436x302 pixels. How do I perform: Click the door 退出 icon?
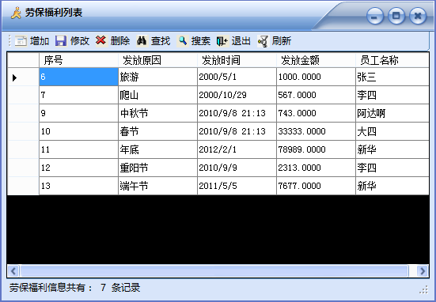pos(222,41)
